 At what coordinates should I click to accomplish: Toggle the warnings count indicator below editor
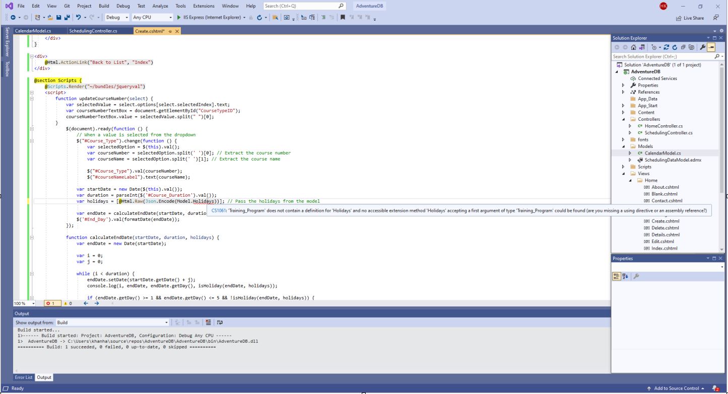tap(68, 303)
